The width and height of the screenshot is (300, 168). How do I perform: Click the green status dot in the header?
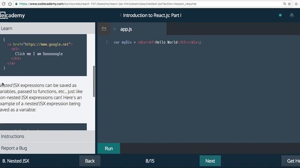[x=280, y=15]
